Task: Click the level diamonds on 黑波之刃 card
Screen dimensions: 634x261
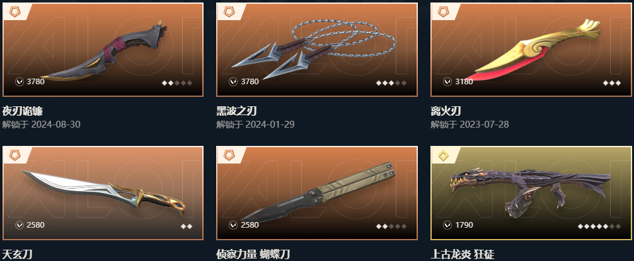Action: (x=391, y=83)
